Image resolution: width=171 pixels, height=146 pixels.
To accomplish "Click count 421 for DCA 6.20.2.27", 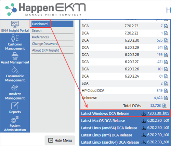I will click(160, 62).
